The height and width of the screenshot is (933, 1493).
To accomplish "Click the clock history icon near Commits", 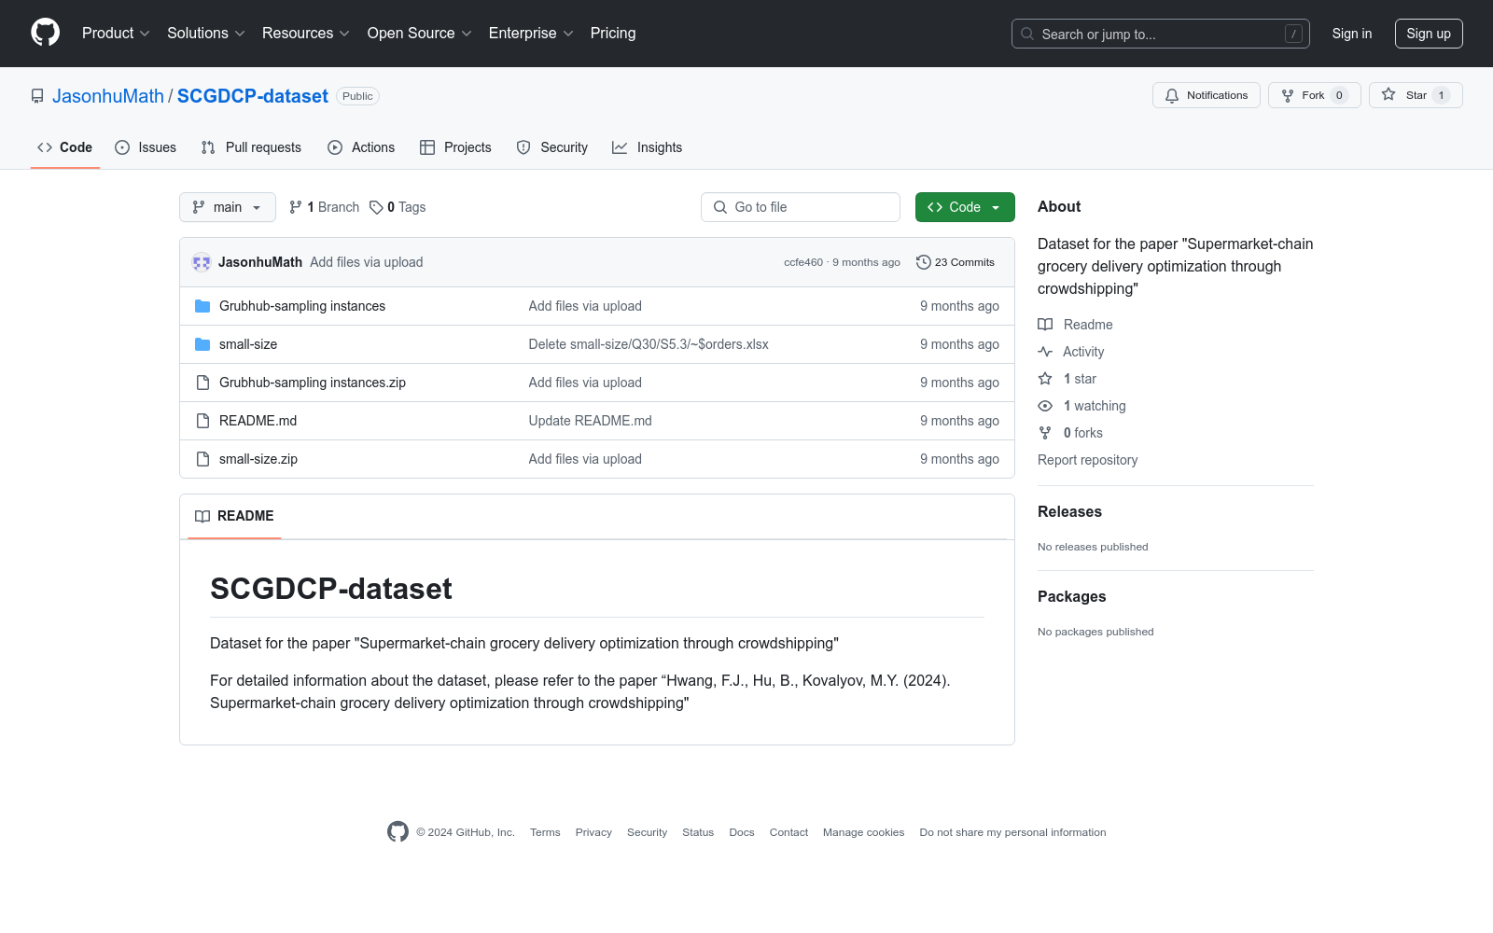I will click(924, 262).
